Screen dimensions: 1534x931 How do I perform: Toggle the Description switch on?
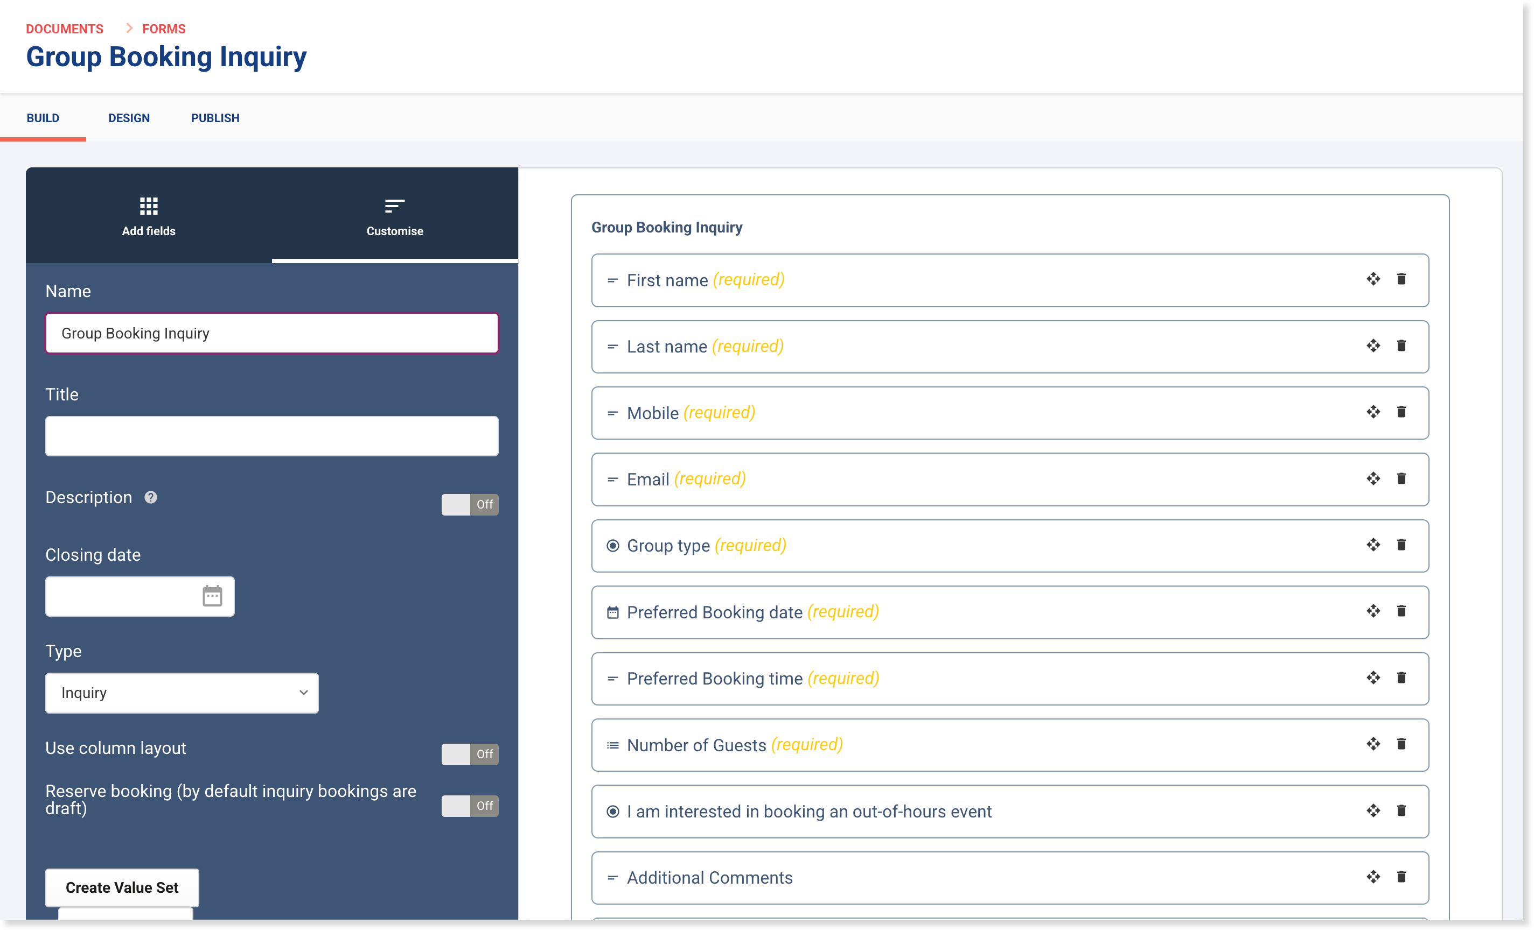[470, 504]
